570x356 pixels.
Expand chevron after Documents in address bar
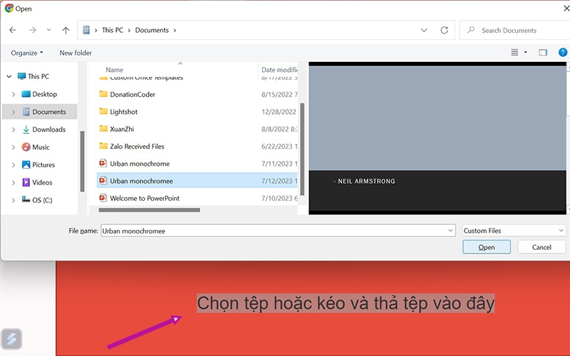tap(175, 30)
